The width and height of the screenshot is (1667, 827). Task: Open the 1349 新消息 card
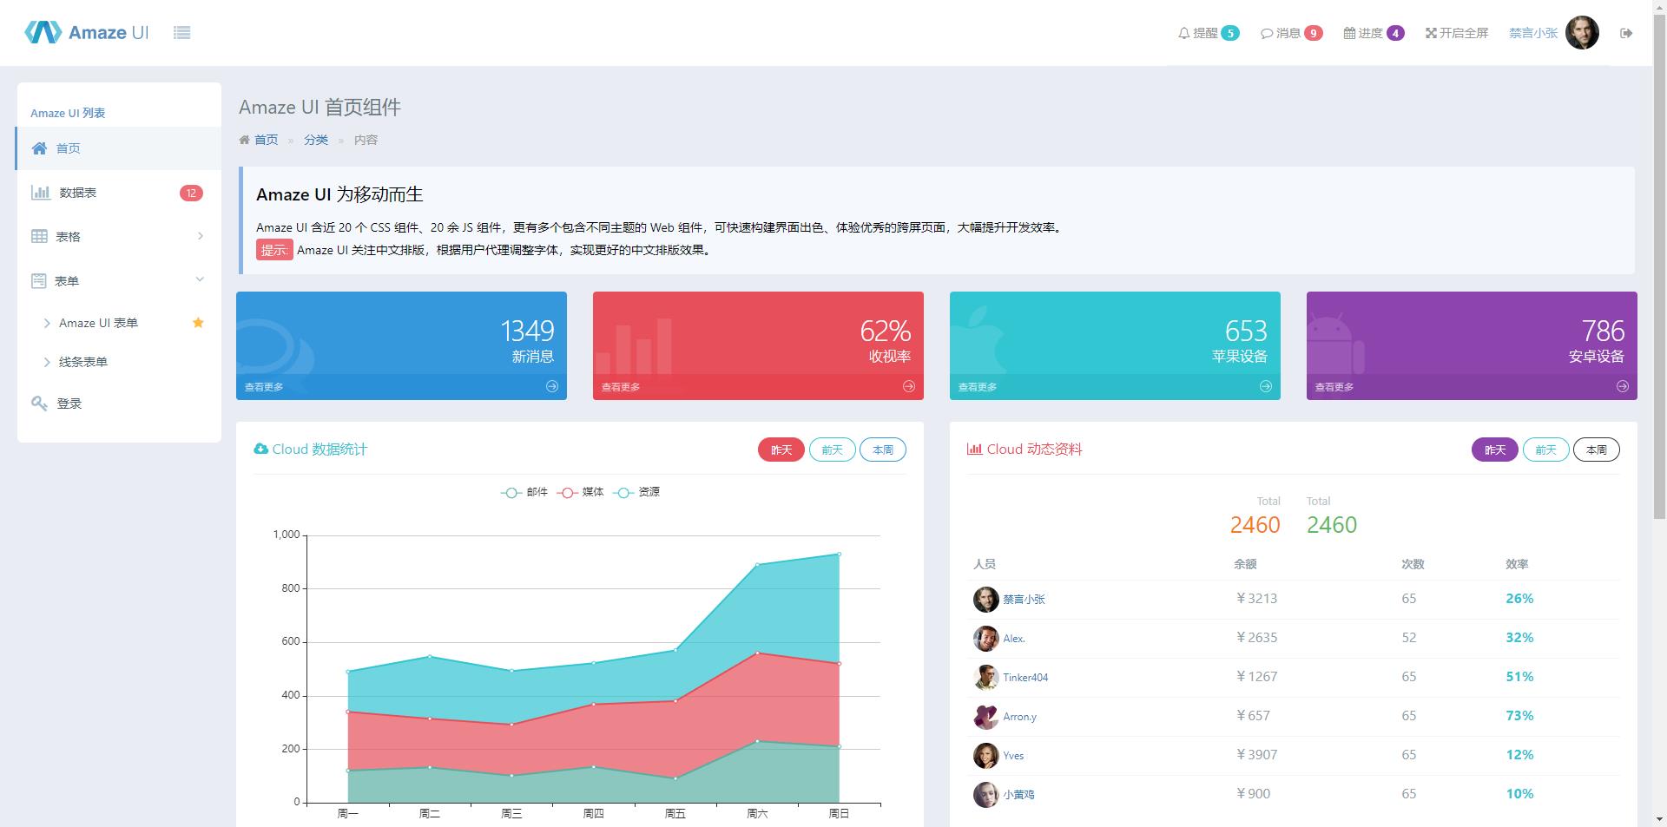click(401, 345)
